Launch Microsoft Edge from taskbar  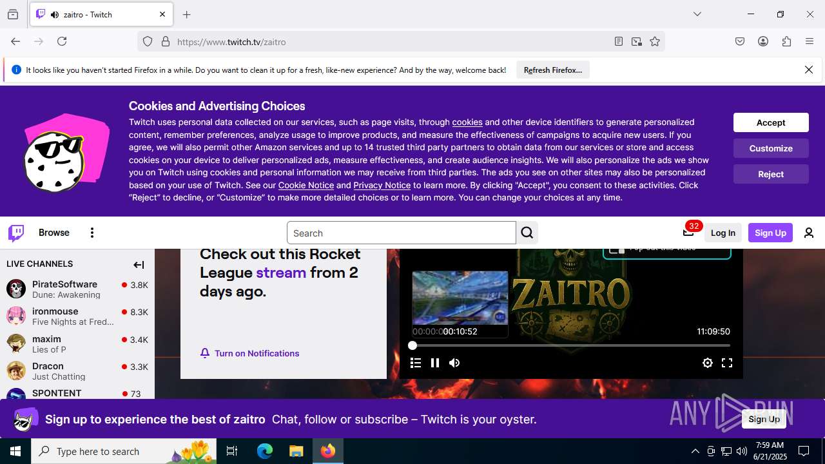point(265,451)
